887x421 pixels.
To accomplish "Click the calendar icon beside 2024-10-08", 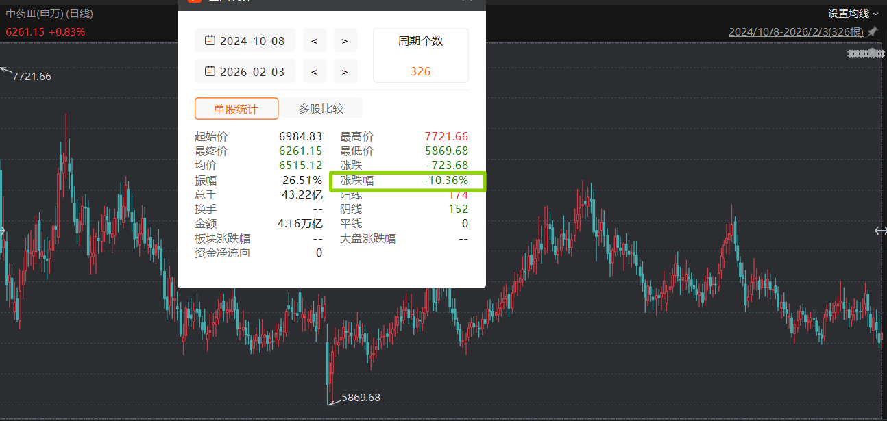I will (210, 40).
